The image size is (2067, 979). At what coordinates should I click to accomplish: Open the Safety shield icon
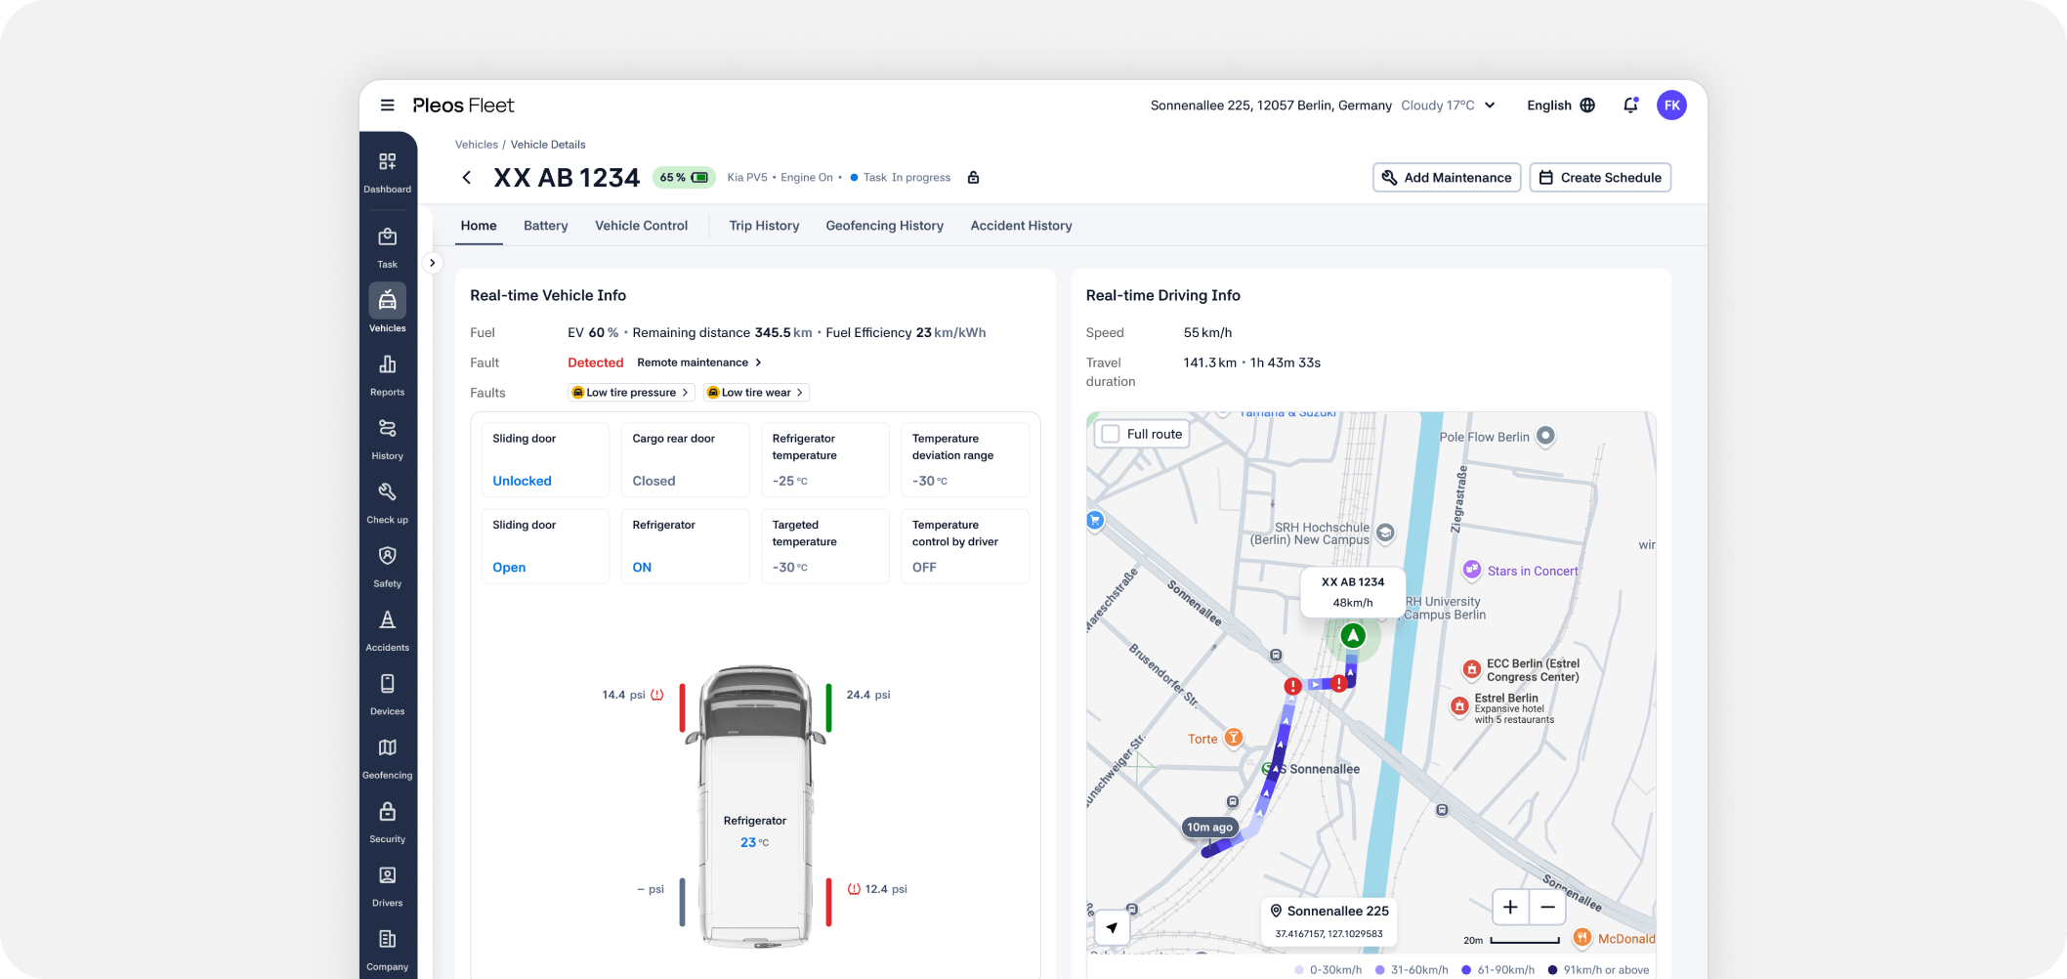[x=387, y=557]
